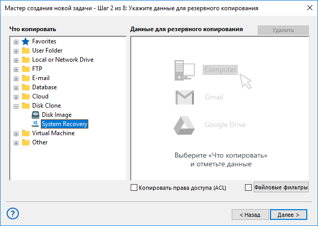Click the System Recovery Windows icon

(35, 124)
